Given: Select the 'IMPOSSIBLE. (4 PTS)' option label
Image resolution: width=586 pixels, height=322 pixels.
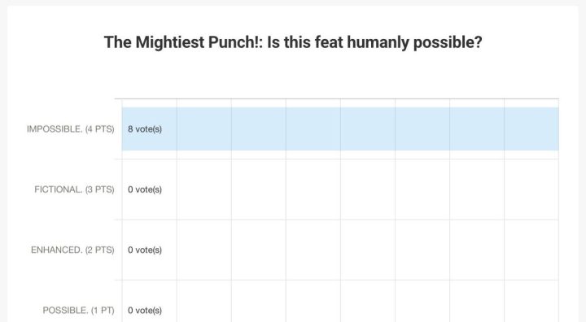Looking at the screenshot, I should [71, 128].
